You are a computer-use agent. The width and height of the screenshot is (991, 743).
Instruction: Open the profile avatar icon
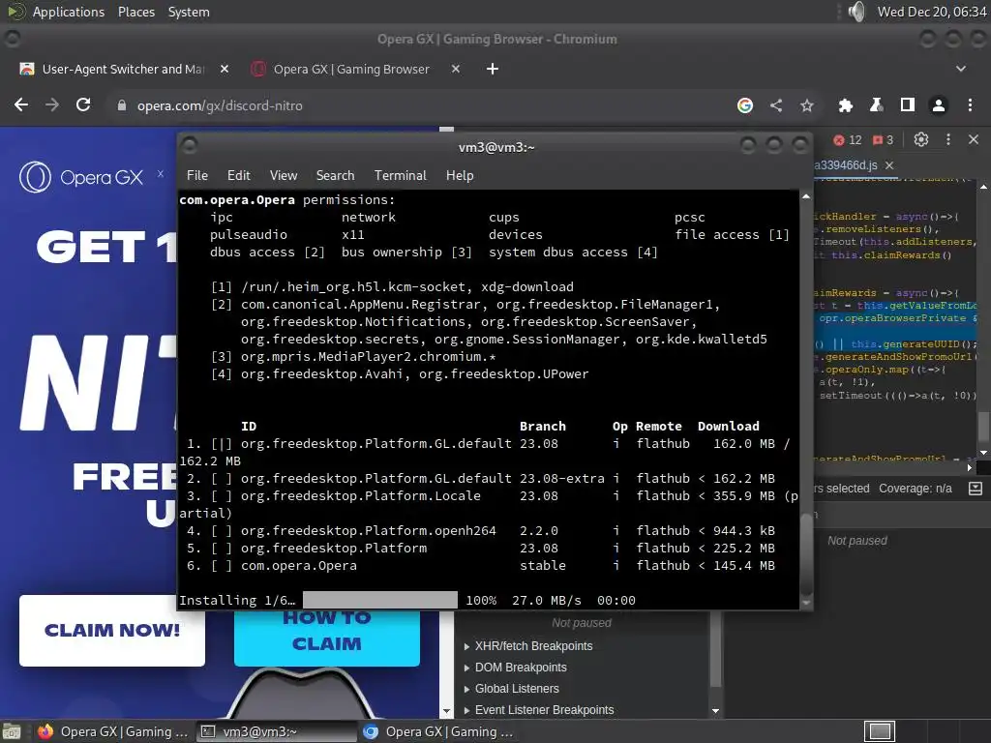pyautogui.click(x=939, y=105)
